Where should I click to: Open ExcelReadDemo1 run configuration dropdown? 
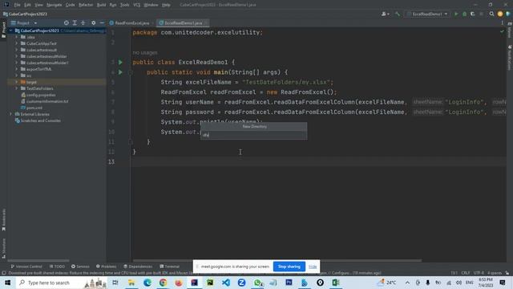[427, 14]
